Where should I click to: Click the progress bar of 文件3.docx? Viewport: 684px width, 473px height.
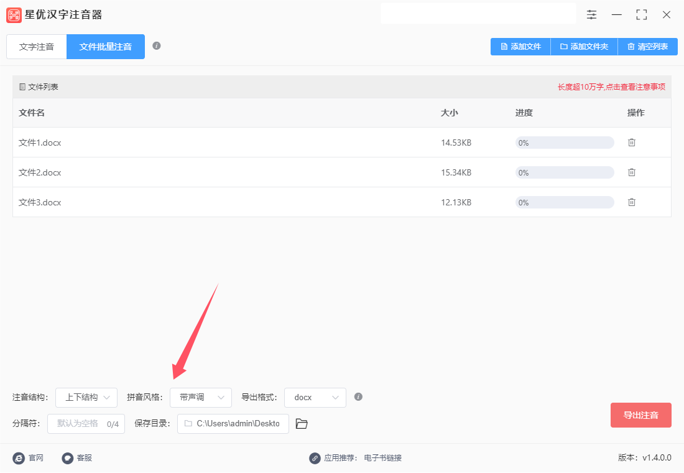565,203
